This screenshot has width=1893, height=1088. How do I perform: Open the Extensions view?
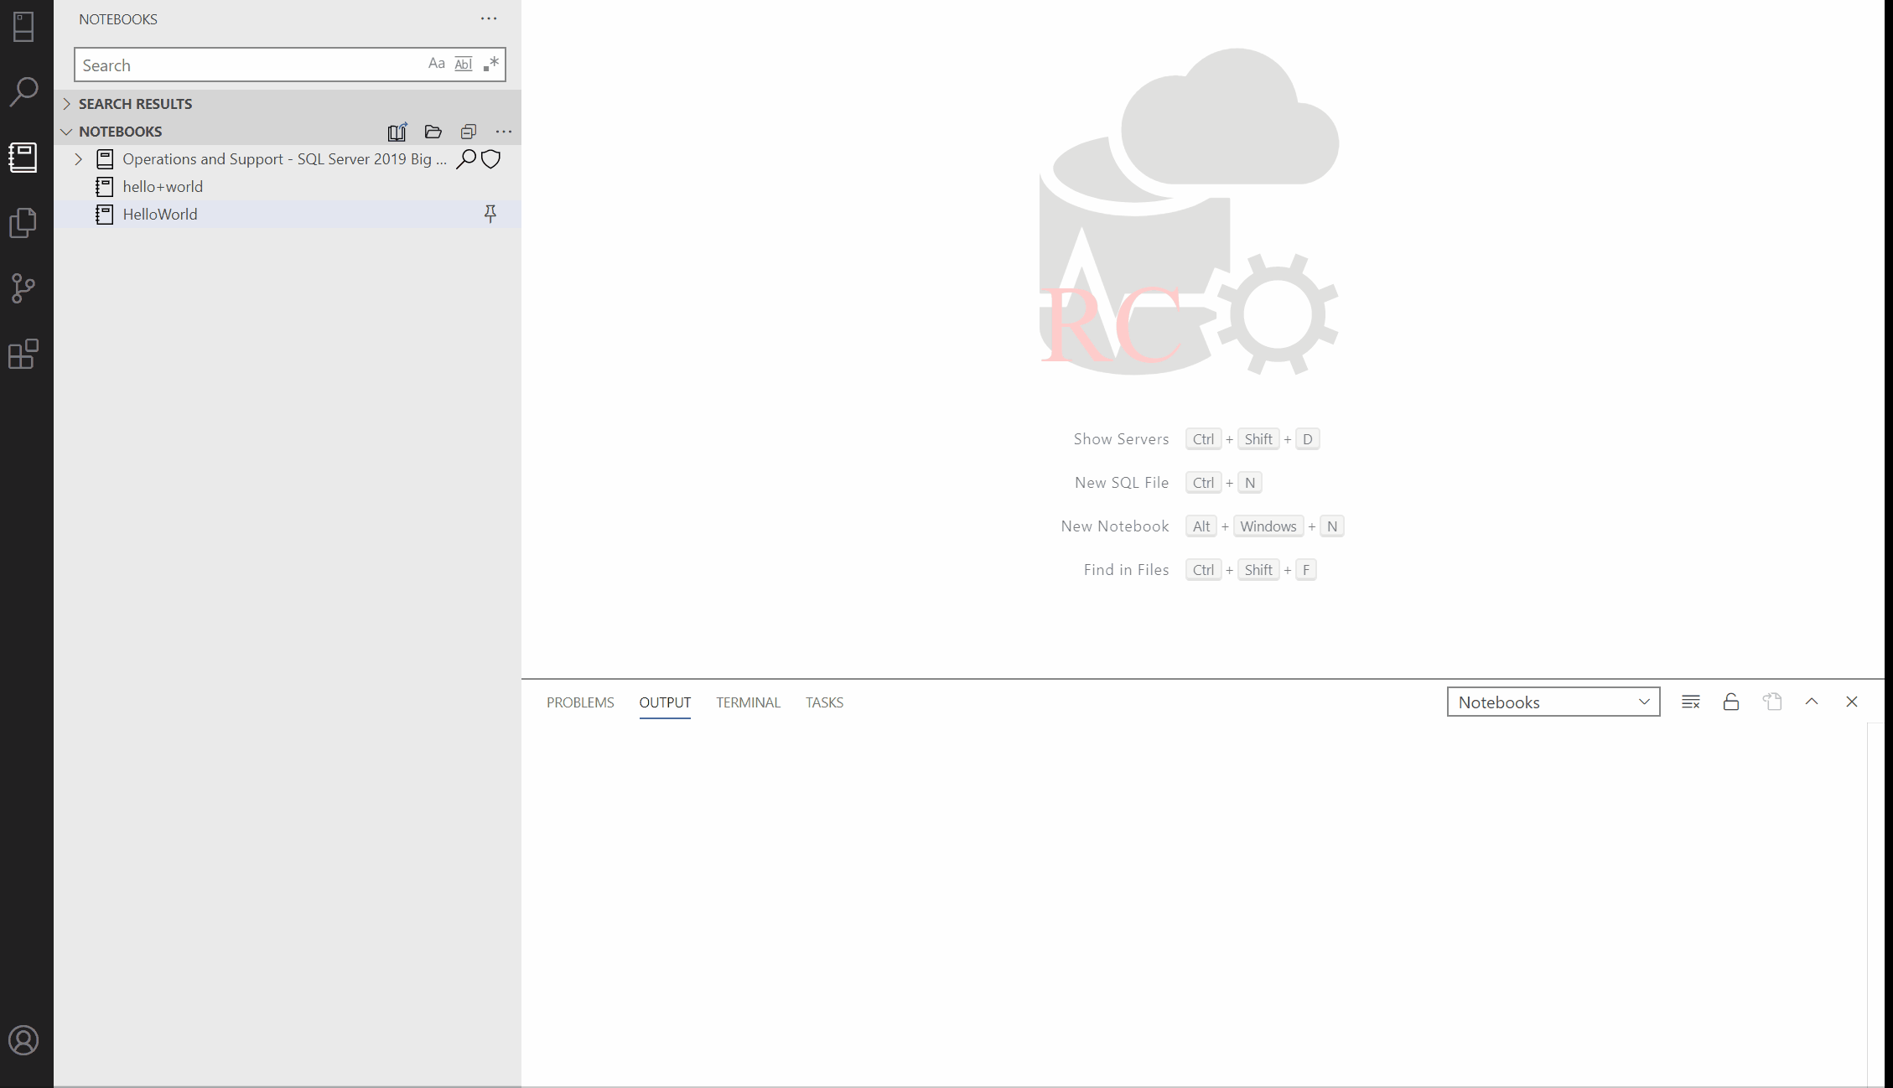coord(23,354)
